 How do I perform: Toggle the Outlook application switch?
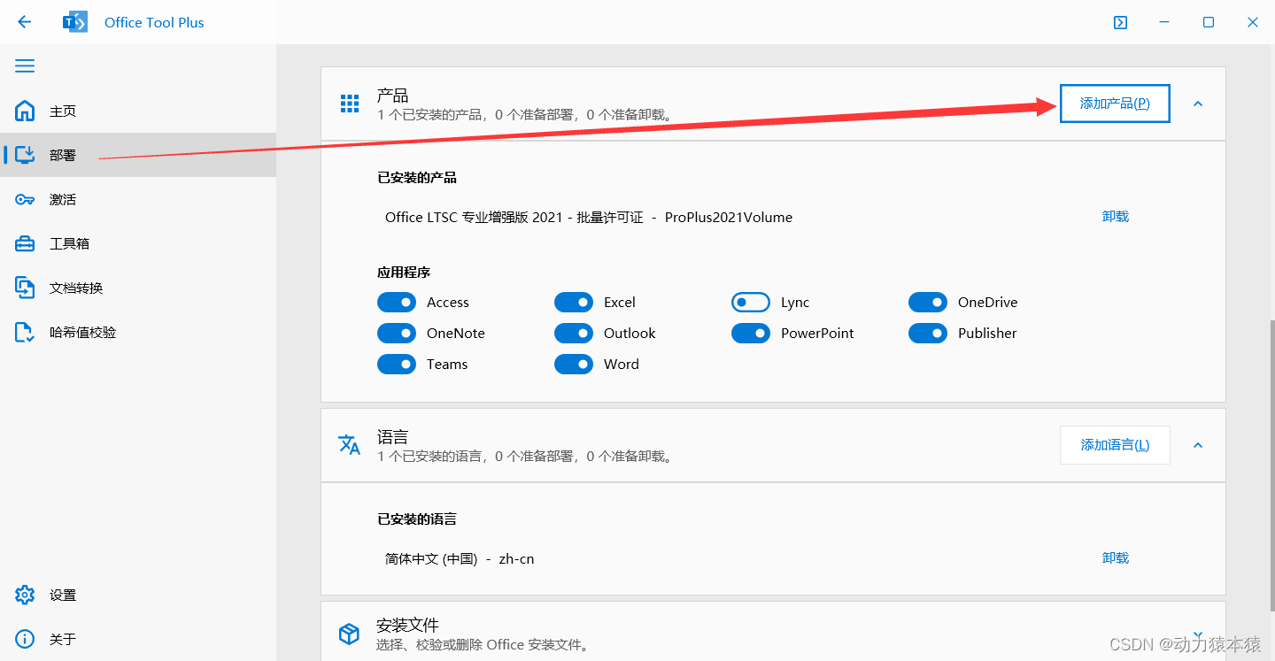coord(574,334)
